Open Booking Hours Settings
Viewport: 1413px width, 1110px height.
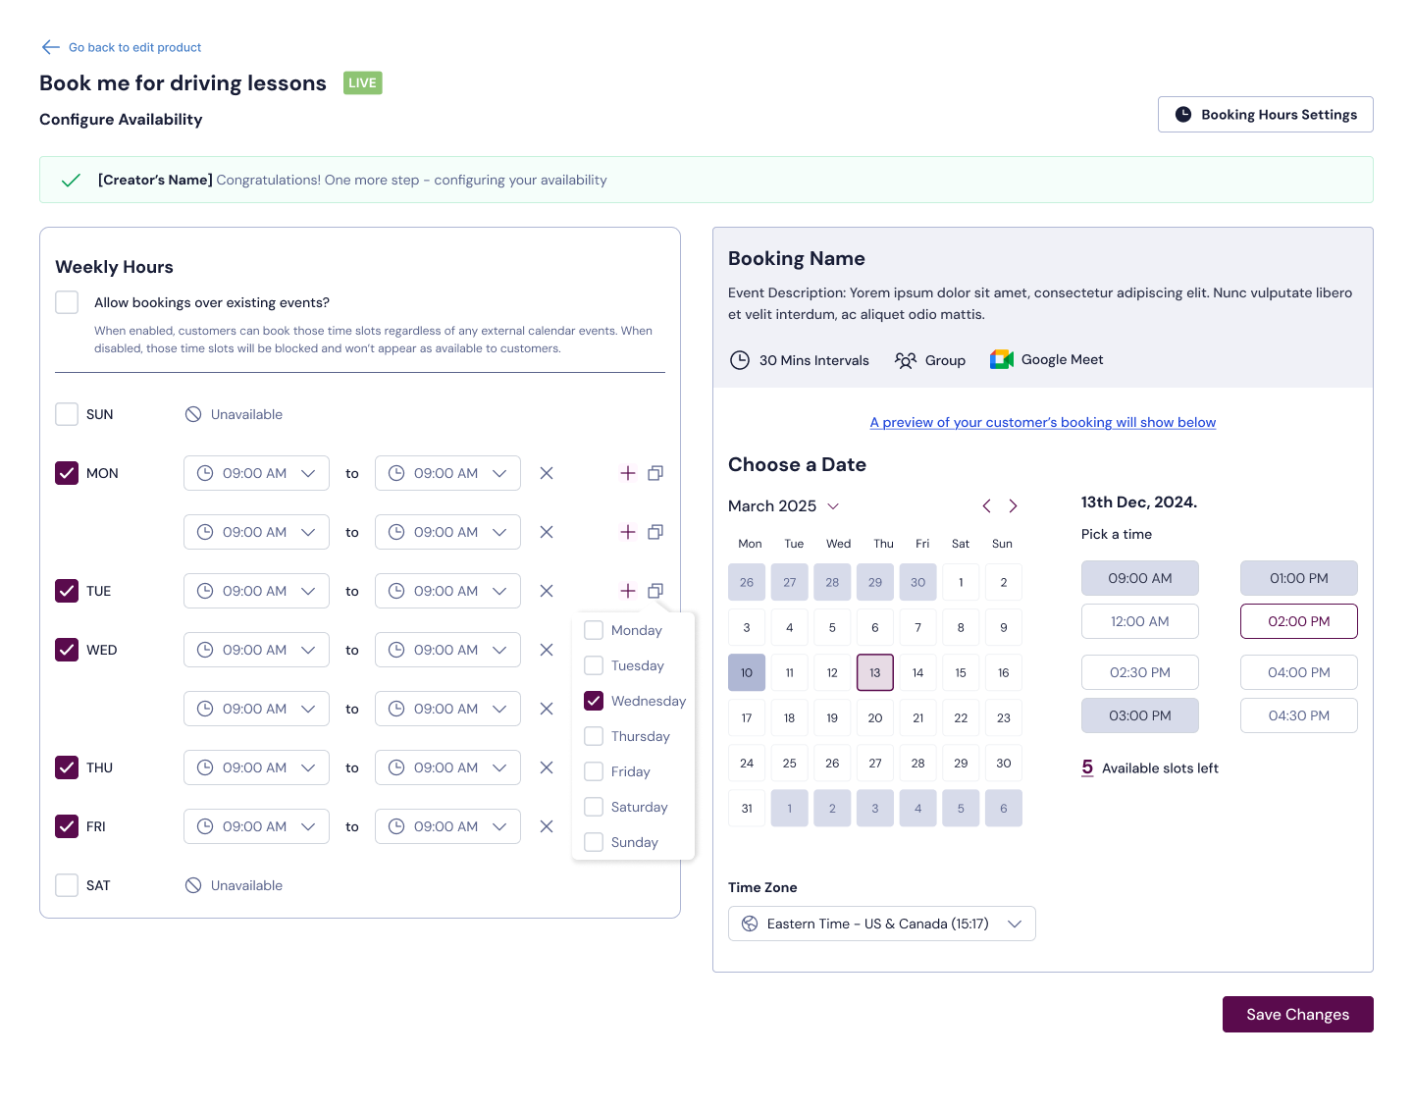coord(1265,115)
